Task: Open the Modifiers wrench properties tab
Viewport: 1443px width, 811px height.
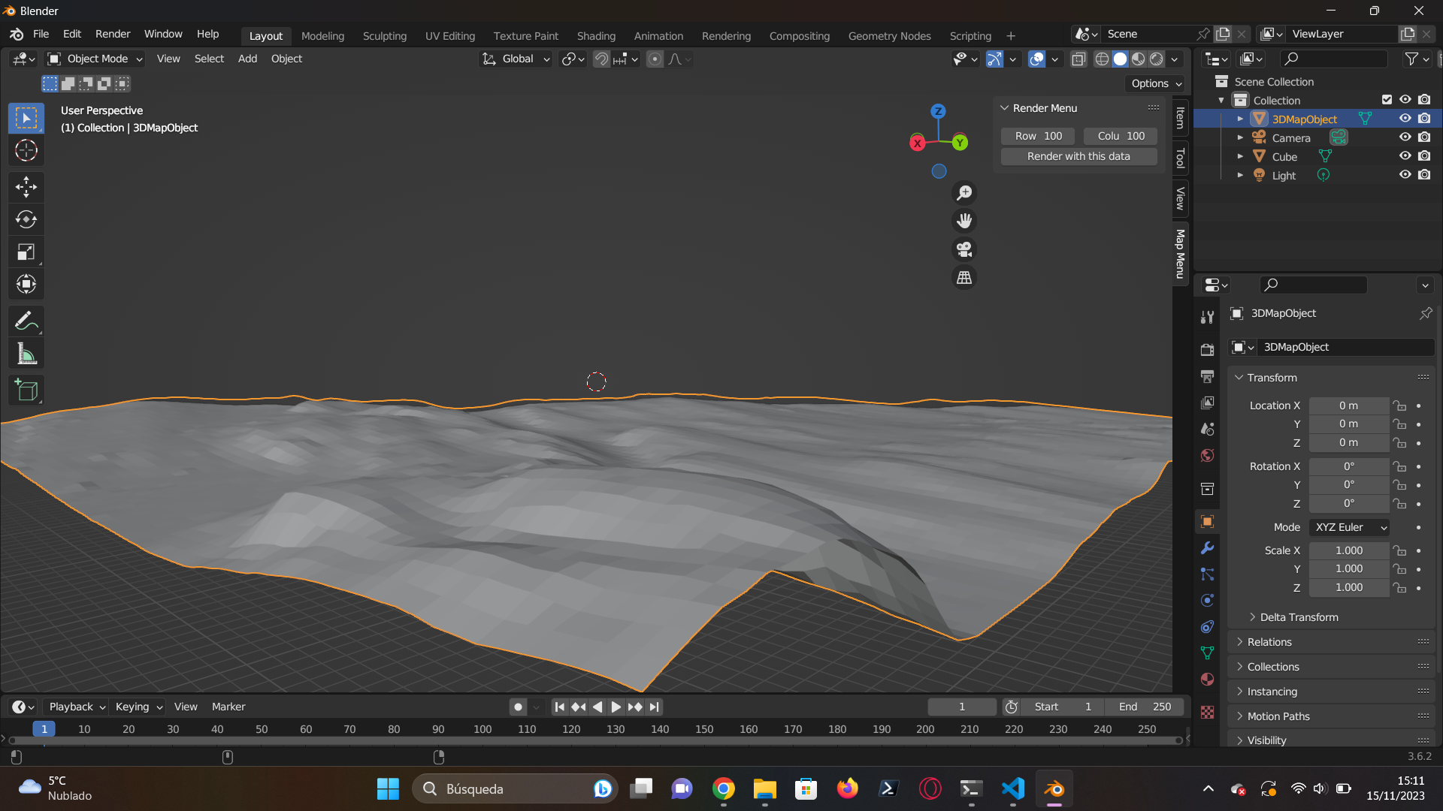Action: [1207, 548]
